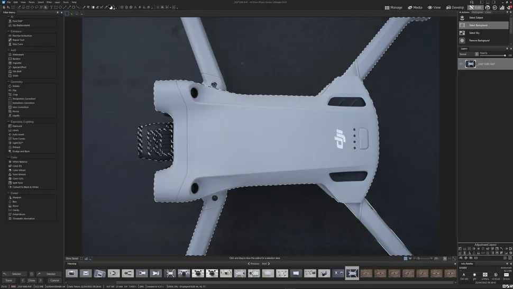Switch to the Develop mode tab

coord(454,7)
